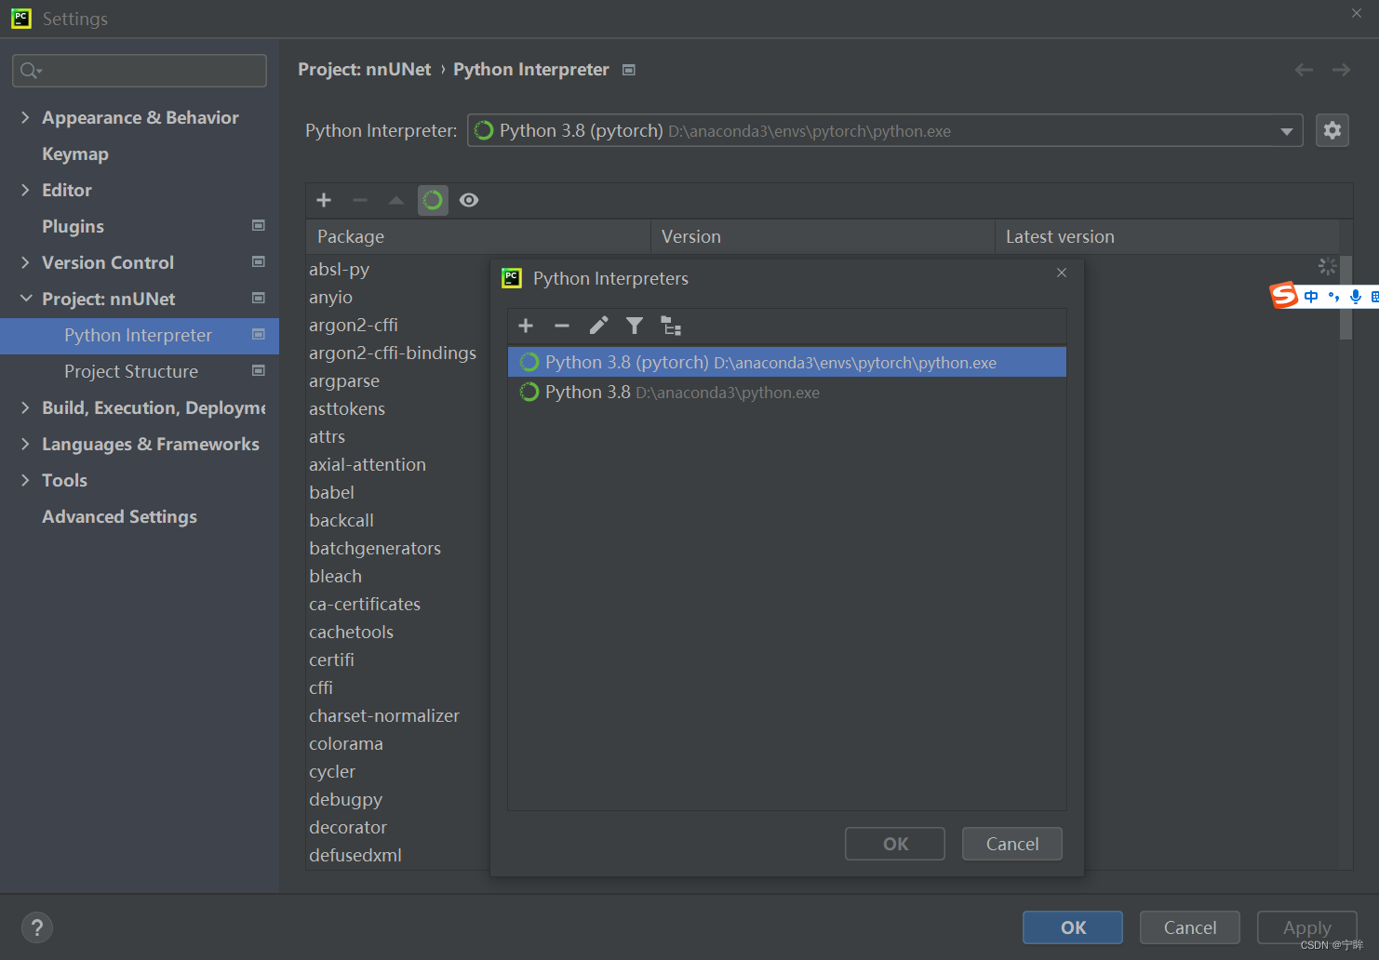This screenshot has height=960, width=1379.
Task: Click the Sogou microphone voice input icon
Action: pyautogui.click(x=1356, y=297)
